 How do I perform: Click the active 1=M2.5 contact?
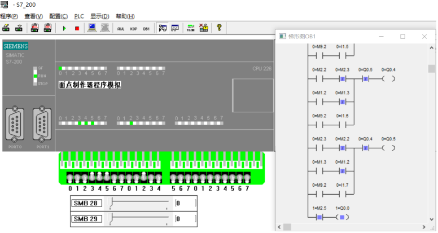click(319, 217)
